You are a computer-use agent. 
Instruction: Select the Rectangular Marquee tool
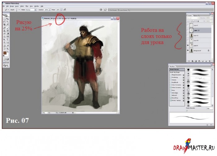point(4,19)
